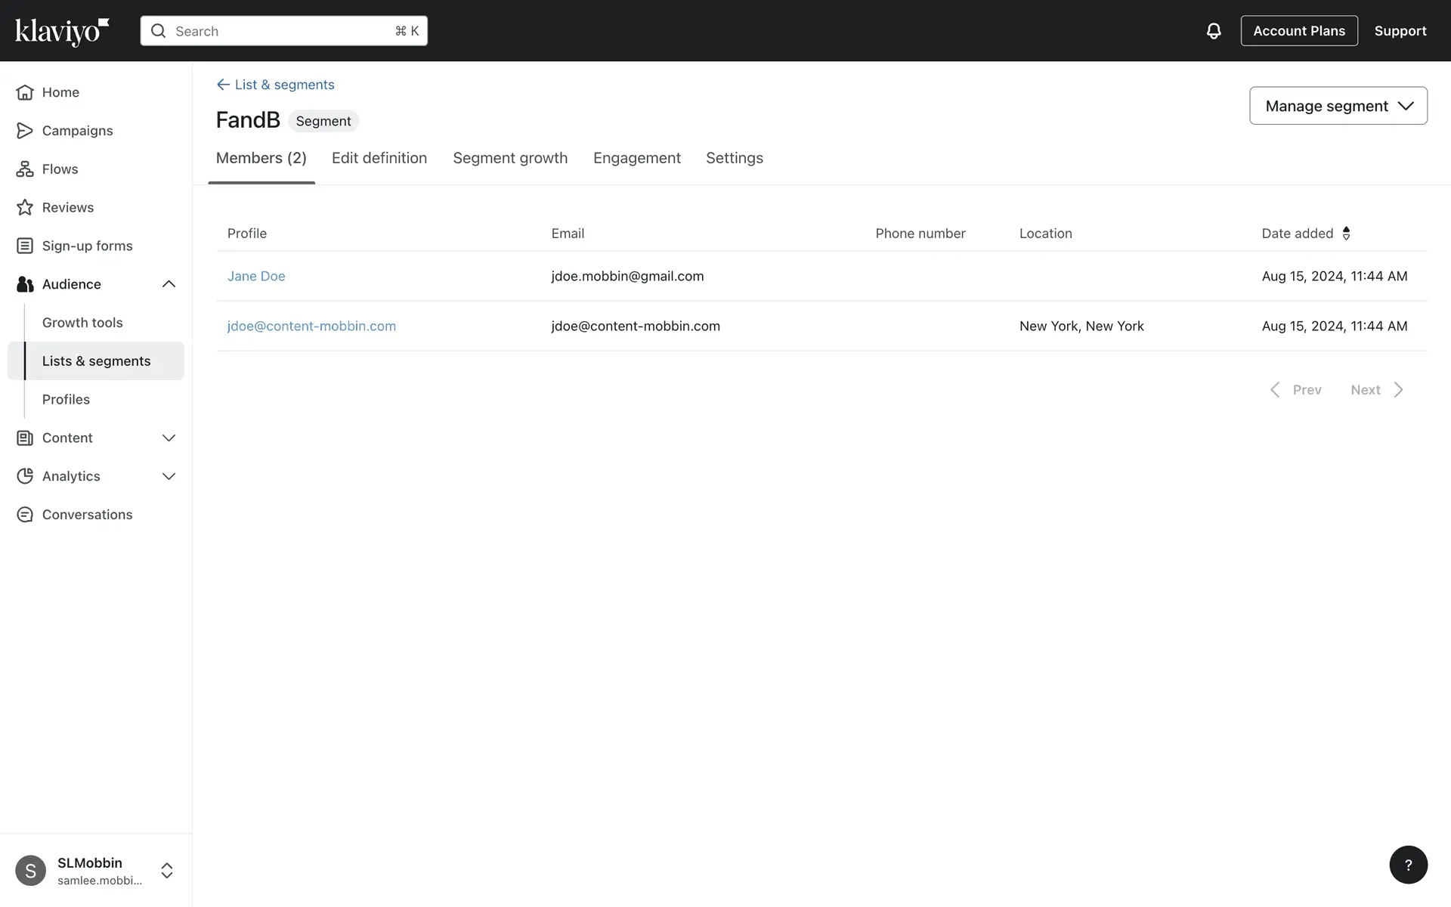This screenshot has height=907, width=1451.
Task: Switch to the Segment growth tab
Action: 510,158
